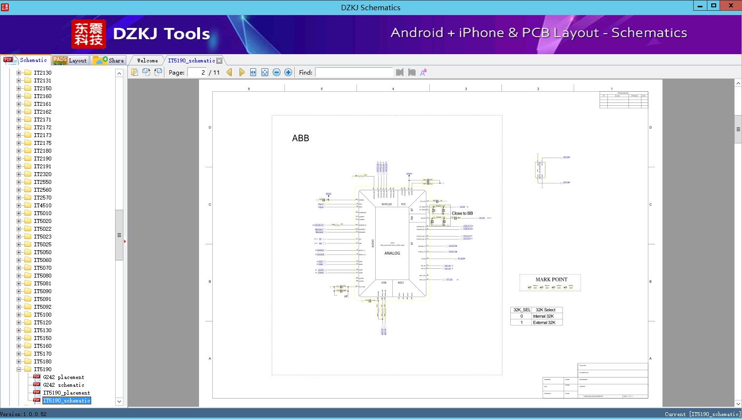742x419 pixels.
Task: Toggle the match case search icon
Action: coord(423,72)
